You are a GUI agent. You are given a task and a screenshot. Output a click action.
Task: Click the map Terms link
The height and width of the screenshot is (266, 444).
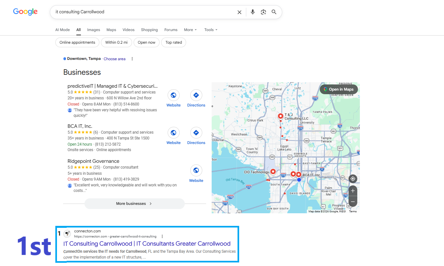click(x=353, y=211)
